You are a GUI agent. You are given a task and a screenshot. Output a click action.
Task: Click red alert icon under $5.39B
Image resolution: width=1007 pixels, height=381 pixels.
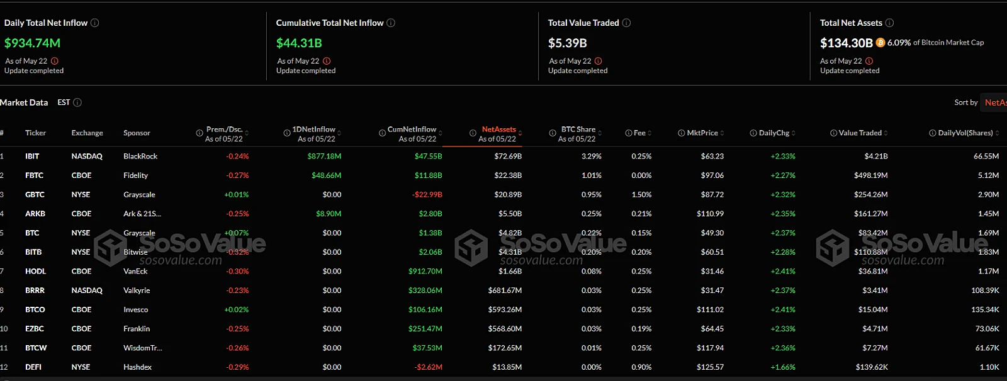[x=599, y=61]
